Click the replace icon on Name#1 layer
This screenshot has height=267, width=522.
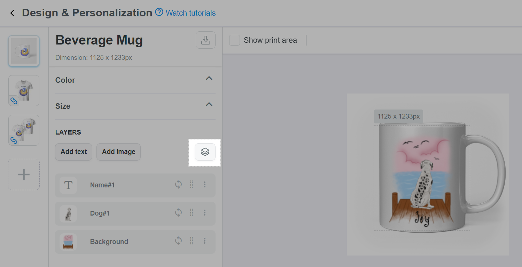[x=178, y=185]
